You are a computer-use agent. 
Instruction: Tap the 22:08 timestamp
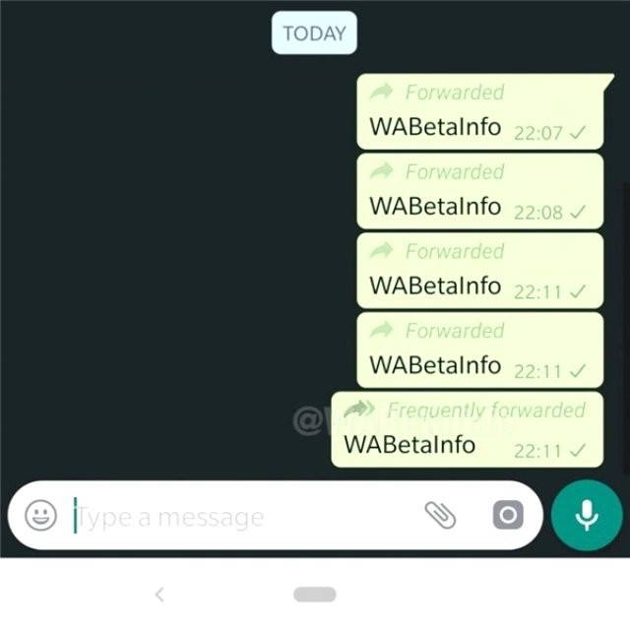(537, 213)
